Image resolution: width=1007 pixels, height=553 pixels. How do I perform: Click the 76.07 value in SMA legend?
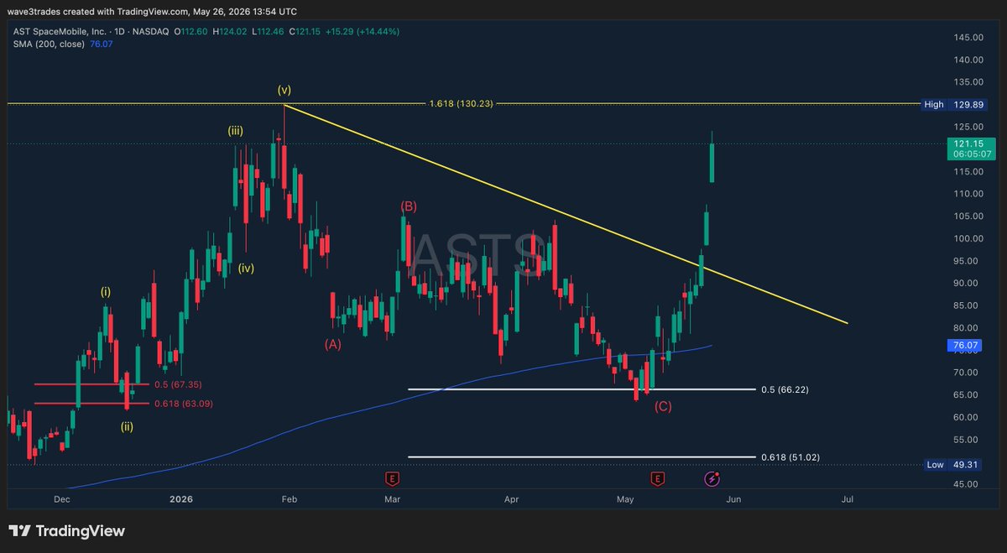click(101, 44)
